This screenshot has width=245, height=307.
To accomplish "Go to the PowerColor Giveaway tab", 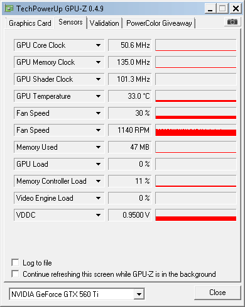I will pyautogui.click(x=159, y=23).
